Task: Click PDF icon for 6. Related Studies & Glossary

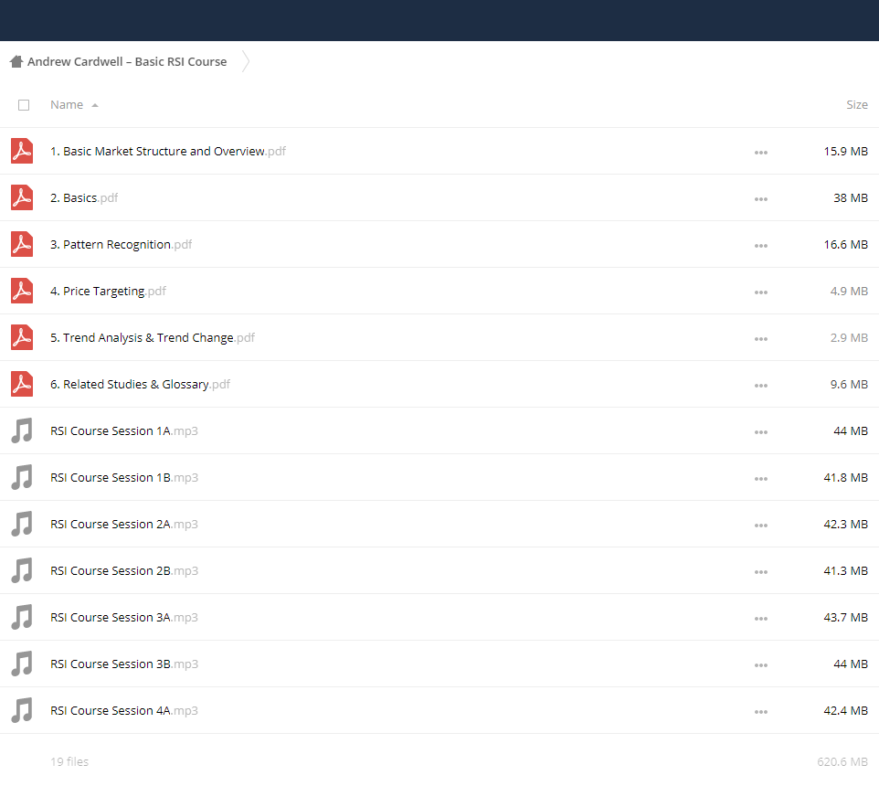Action: click(22, 384)
